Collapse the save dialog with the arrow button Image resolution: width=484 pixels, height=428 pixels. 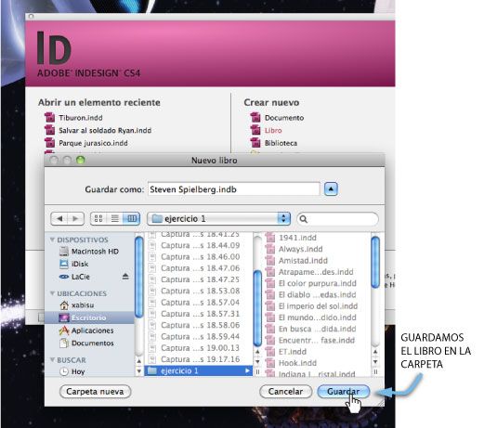coord(331,189)
